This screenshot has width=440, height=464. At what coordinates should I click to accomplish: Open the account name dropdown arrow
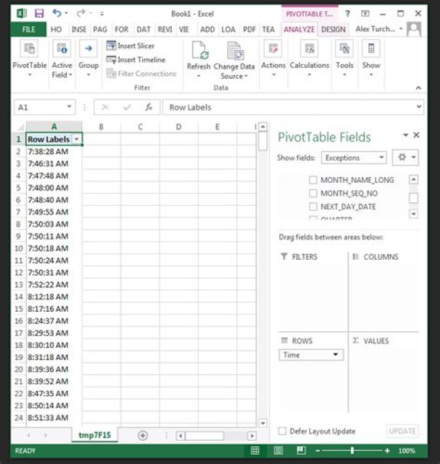(x=401, y=29)
